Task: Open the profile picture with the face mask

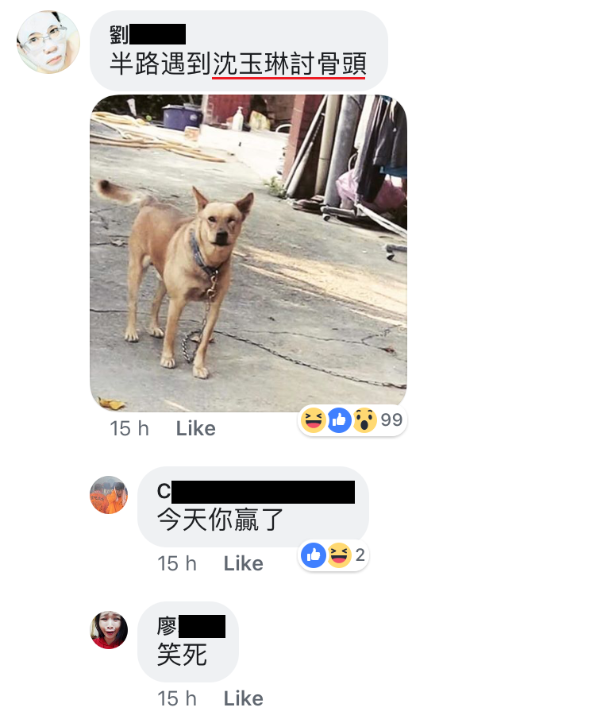Action: (x=48, y=42)
